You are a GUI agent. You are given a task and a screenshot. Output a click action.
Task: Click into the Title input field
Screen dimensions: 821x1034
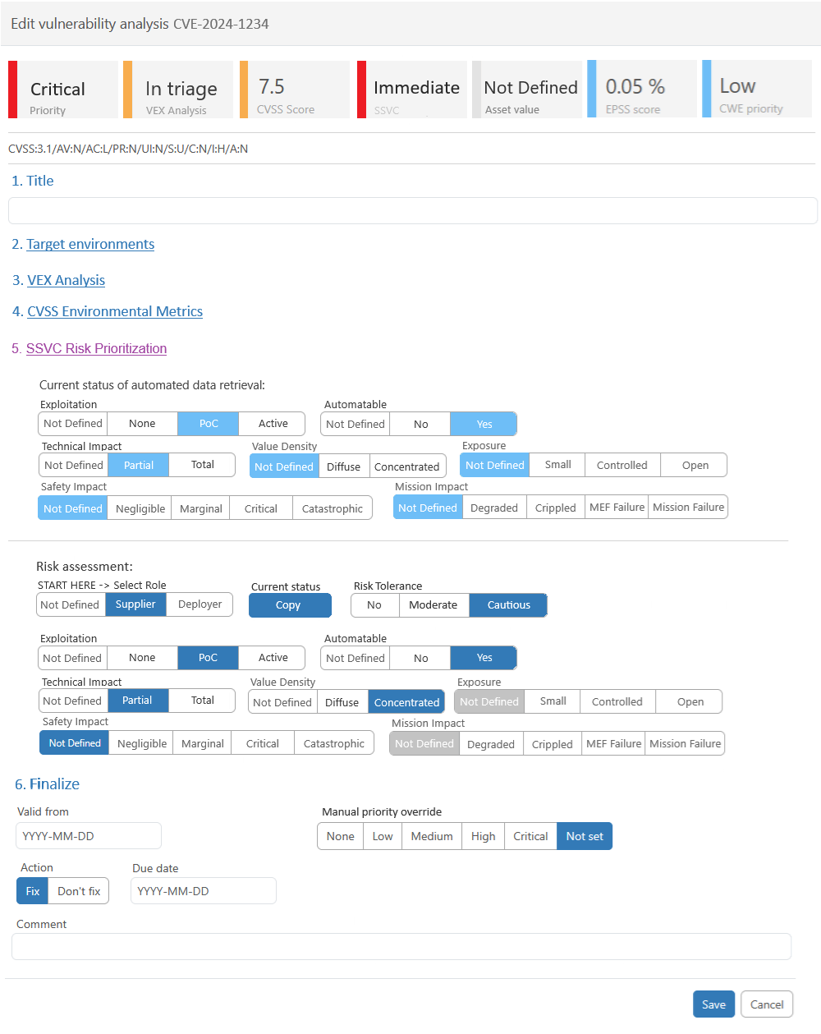pyautogui.click(x=413, y=210)
